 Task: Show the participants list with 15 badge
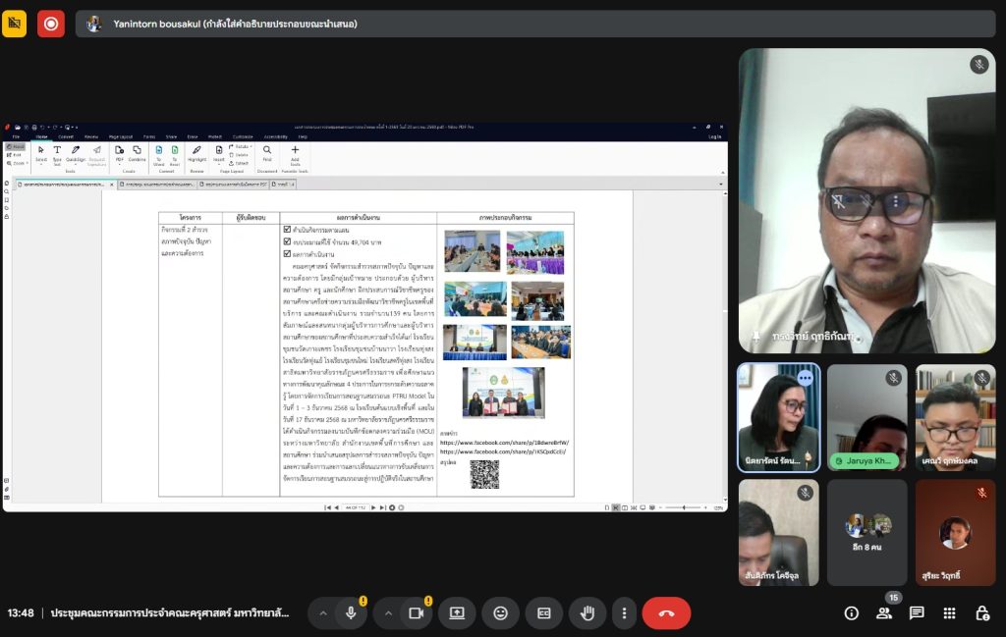coord(884,613)
